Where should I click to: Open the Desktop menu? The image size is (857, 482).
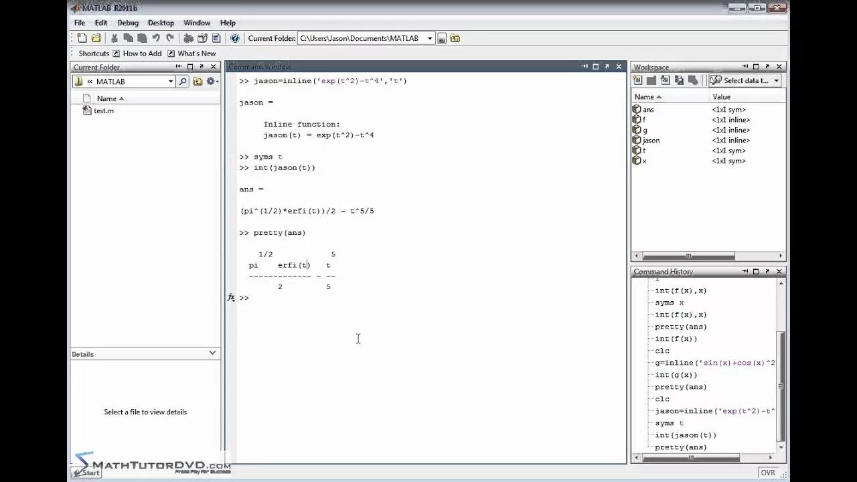coord(161,23)
